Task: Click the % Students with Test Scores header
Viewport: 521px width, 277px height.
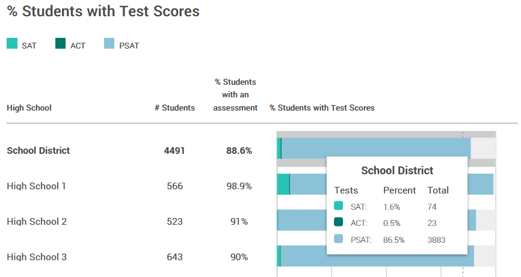Action: click(x=322, y=108)
